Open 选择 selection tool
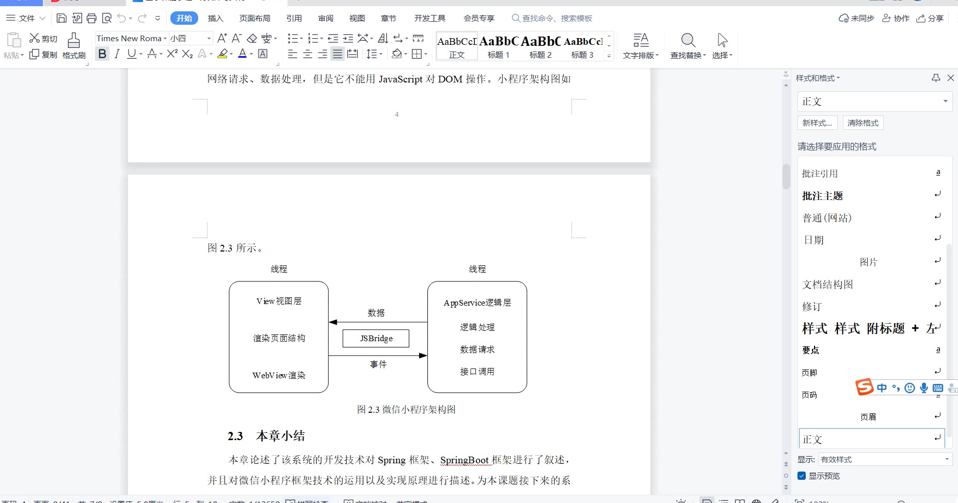 722,46
